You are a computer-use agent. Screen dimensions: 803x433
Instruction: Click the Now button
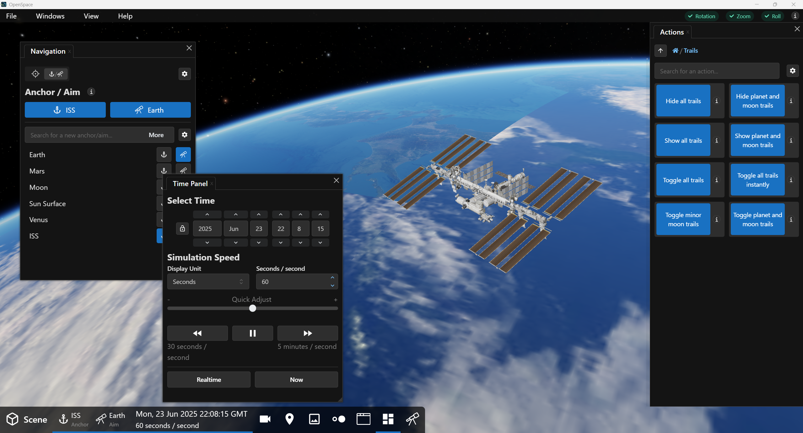(296, 380)
